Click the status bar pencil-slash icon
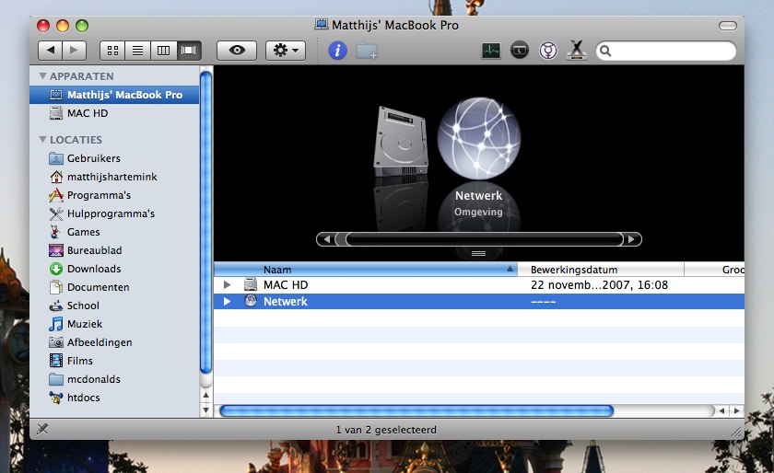Screen dimensions: 774x473 (42, 429)
